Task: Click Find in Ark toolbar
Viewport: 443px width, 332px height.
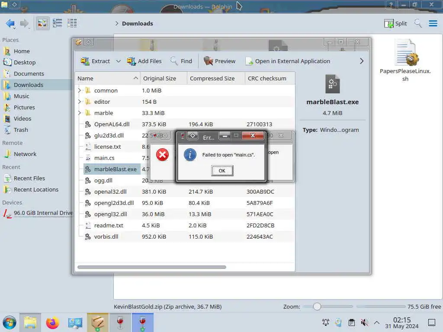Action: [181, 61]
